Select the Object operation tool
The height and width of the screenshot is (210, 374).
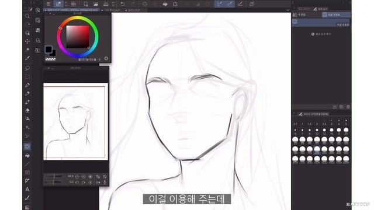pyautogui.click(x=27, y=33)
